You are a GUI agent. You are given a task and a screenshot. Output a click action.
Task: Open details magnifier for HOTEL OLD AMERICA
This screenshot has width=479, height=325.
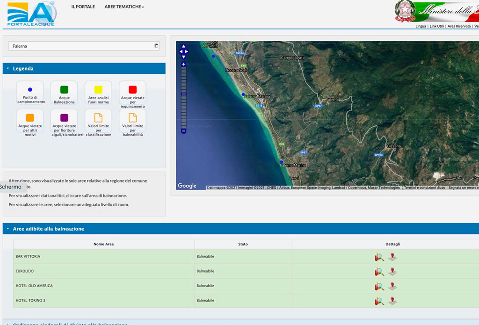(379, 286)
